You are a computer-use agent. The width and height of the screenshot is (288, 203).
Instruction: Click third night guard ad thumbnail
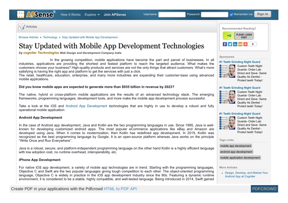[227, 123]
